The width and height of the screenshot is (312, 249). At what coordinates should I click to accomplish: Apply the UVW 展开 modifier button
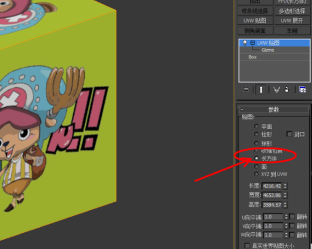click(292, 21)
